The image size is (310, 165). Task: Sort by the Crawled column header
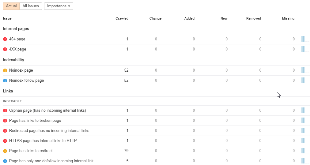click(x=122, y=18)
